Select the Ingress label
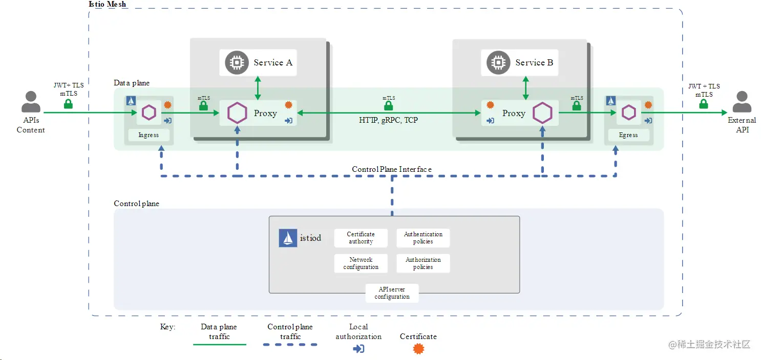This screenshot has width=761, height=360. [x=149, y=135]
